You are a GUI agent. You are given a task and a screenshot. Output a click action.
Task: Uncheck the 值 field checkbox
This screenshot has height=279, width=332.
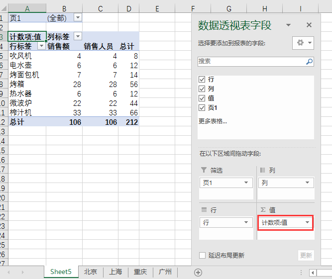[x=202, y=98]
